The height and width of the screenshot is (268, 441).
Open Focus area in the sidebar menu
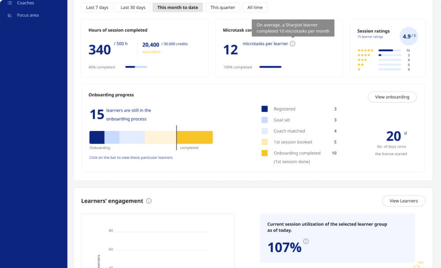[x=28, y=15]
